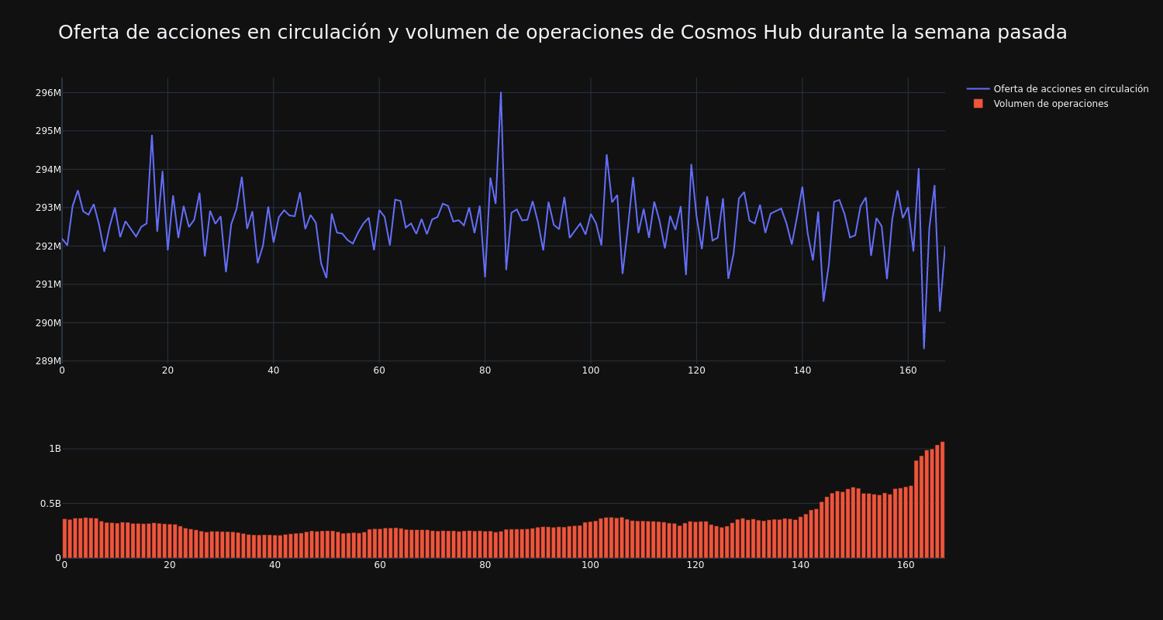Click x-axis tick 60 under bar chart
The width and height of the screenshot is (1163, 620).
(x=380, y=565)
